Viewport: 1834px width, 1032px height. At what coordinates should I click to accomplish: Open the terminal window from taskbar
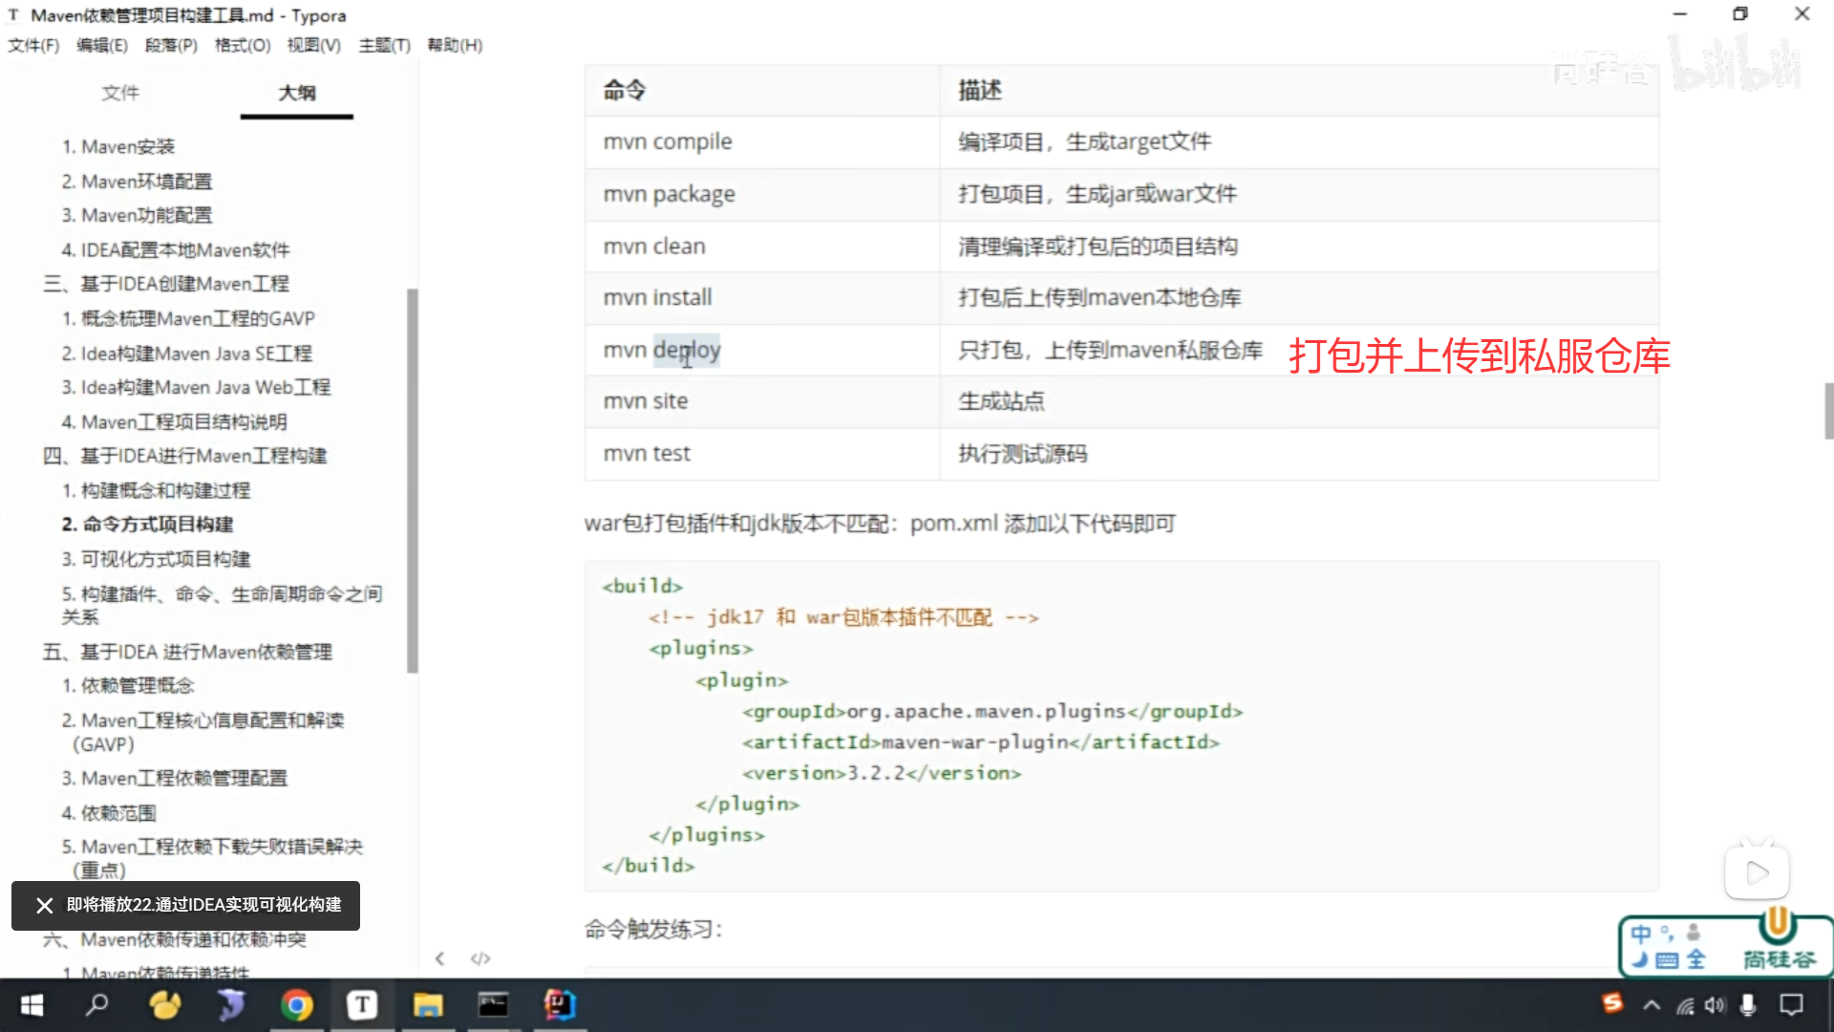(x=493, y=1005)
